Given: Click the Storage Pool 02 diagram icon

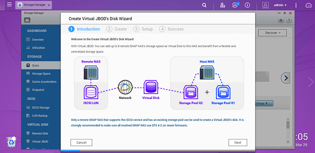Looking at the screenshot, I should point(191,92).
